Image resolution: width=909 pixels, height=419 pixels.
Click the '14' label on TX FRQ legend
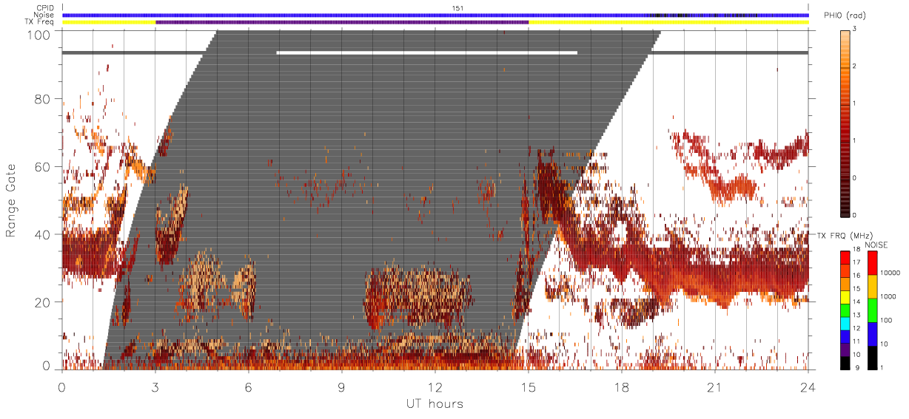(x=856, y=303)
